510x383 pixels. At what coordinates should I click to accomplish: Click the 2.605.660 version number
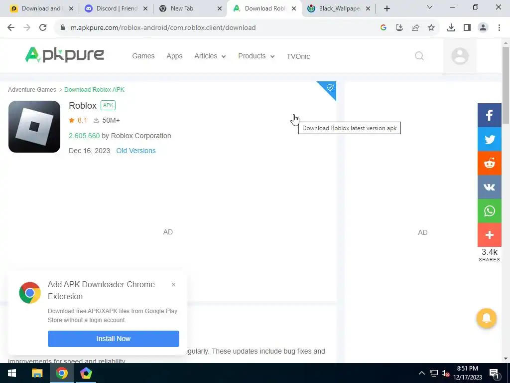tap(84, 136)
